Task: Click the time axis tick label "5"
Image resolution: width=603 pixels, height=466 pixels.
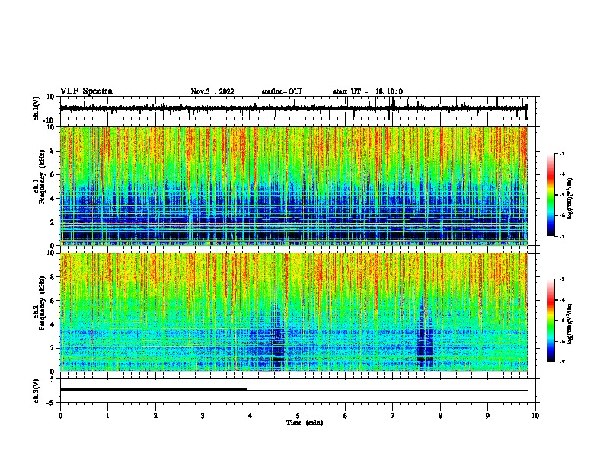Action: tap(298, 416)
